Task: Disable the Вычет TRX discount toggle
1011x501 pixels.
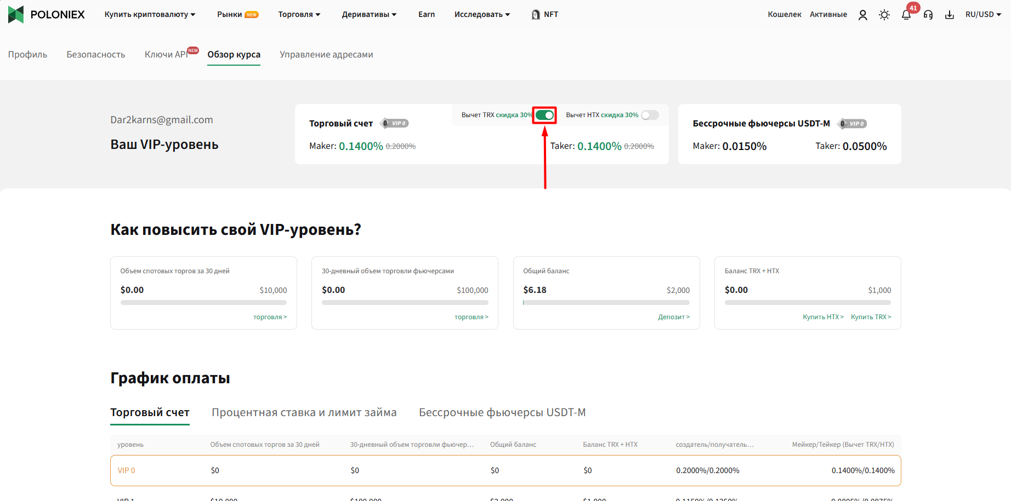Action: pyautogui.click(x=544, y=115)
